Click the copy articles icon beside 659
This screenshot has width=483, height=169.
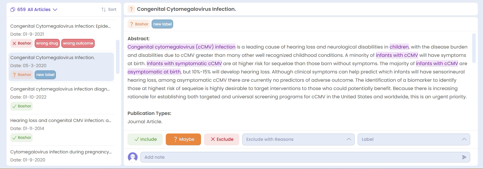pyautogui.click(x=13, y=10)
